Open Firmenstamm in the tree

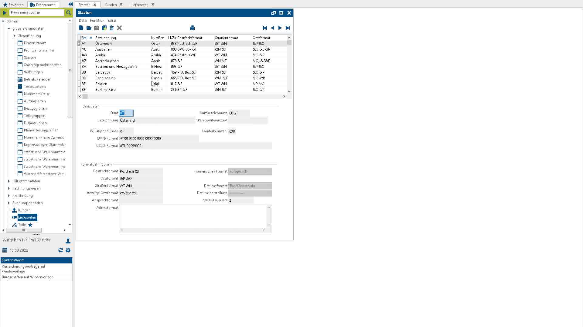pos(35,43)
